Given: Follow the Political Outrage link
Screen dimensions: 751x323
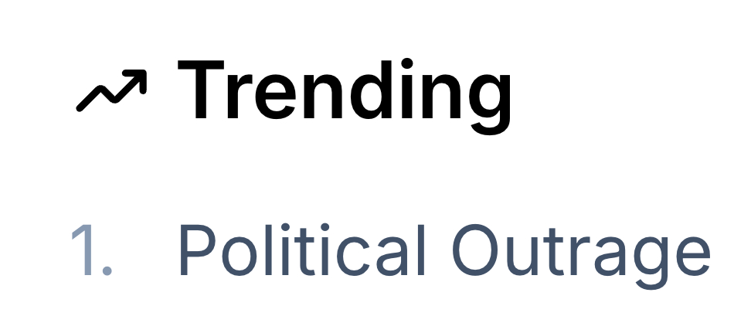Looking at the screenshot, I should [x=443, y=252].
